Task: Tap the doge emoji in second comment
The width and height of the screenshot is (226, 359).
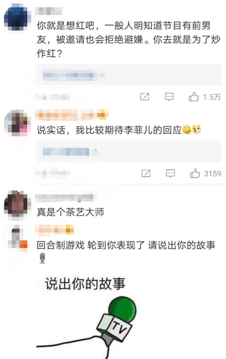Action: [196, 130]
